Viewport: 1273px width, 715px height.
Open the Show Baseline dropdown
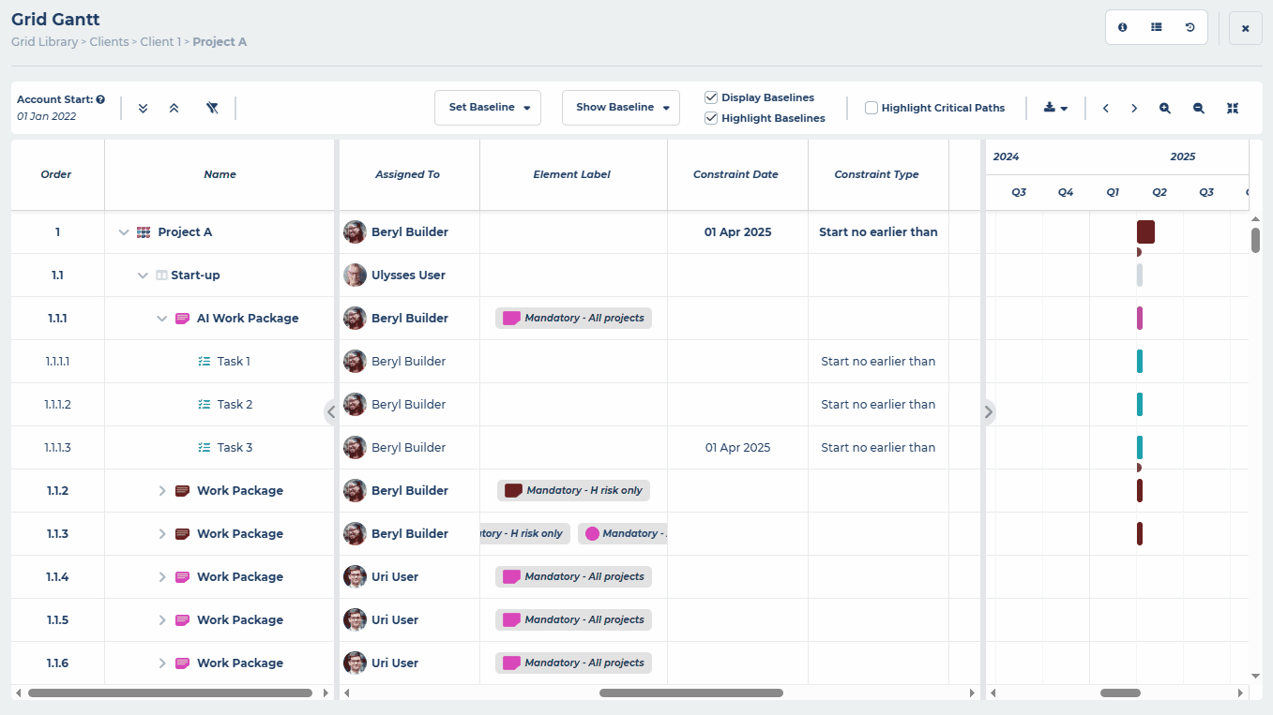point(620,108)
